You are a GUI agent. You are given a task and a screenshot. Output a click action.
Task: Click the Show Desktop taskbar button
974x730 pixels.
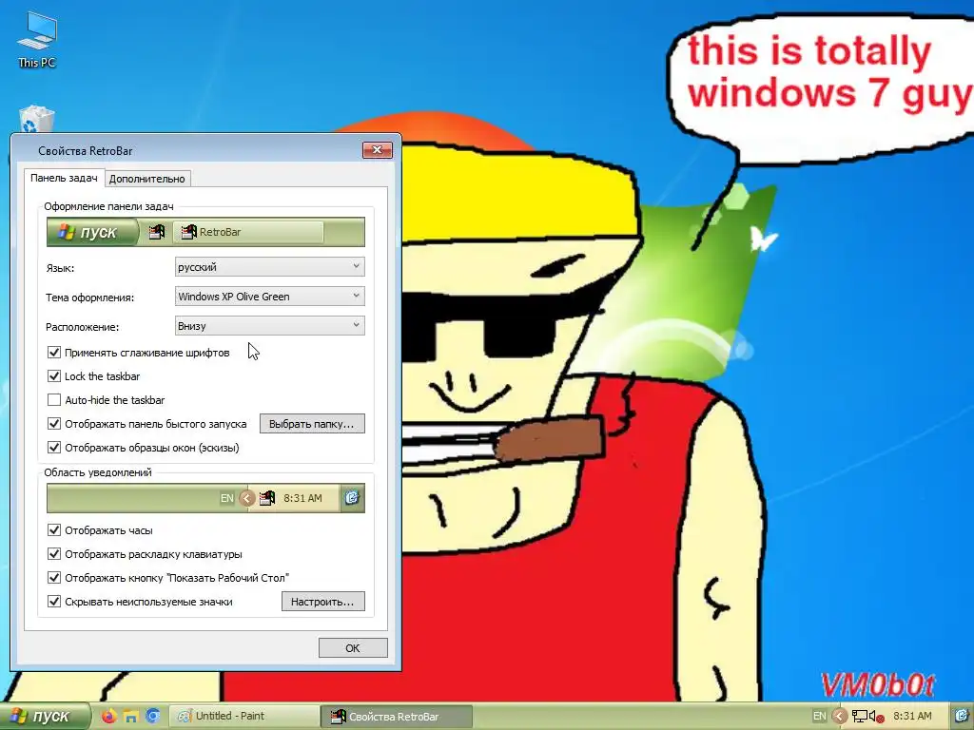(x=962, y=717)
